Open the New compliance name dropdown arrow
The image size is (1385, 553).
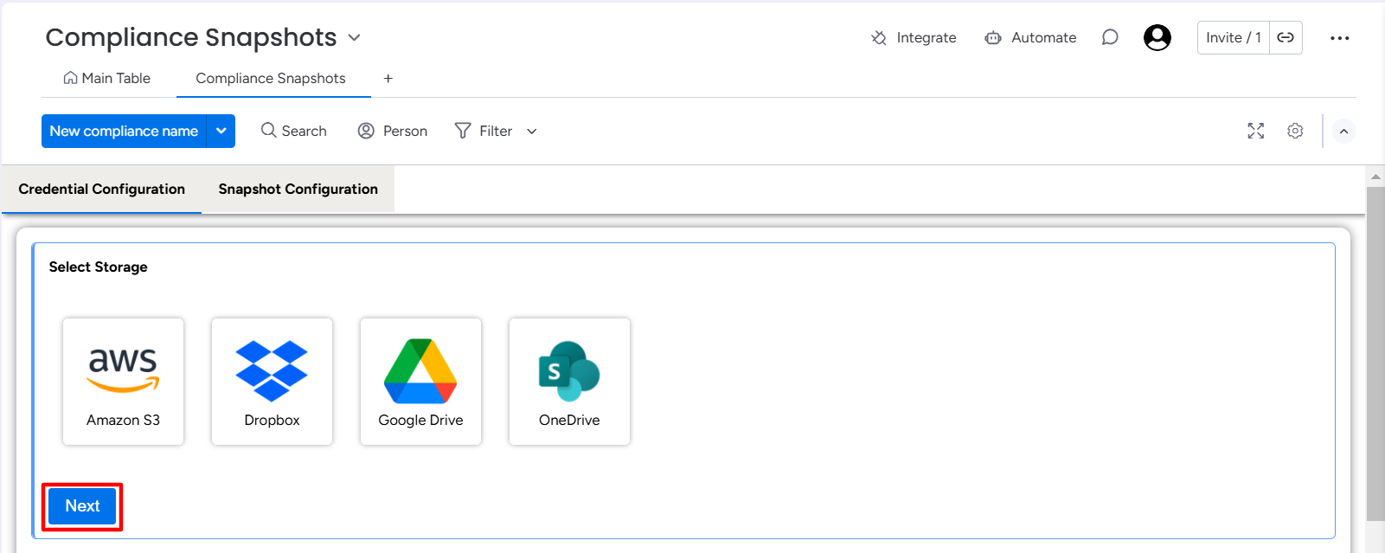[221, 131]
